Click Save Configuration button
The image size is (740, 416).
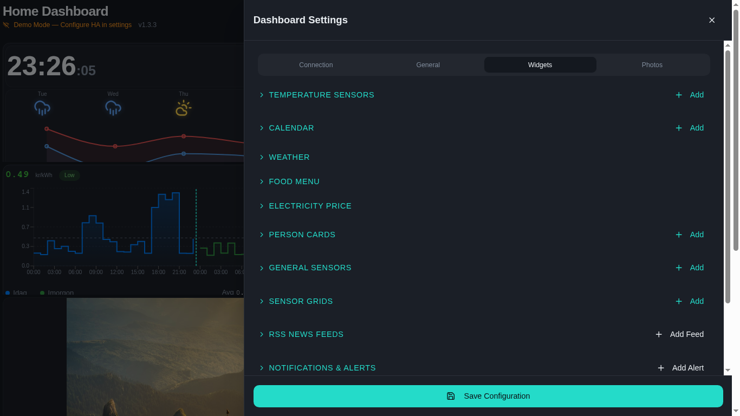(x=488, y=396)
